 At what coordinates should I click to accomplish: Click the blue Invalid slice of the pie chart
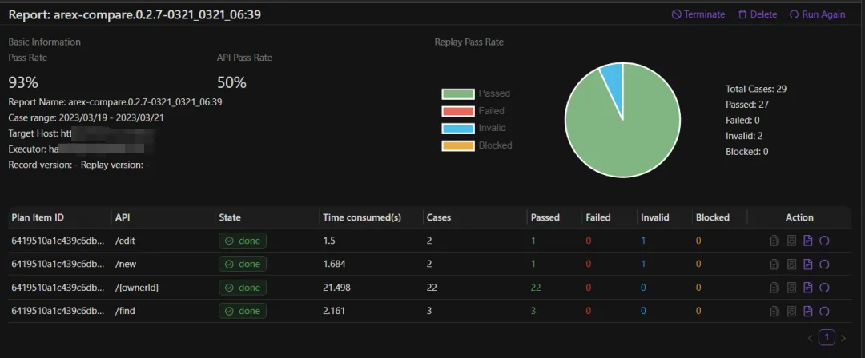click(613, 77)
